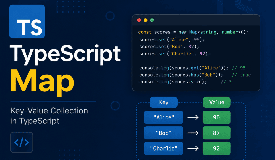Screen dimensions: 275x160
Task: Click the blue Key header label
Action: [x=164, y=102]
